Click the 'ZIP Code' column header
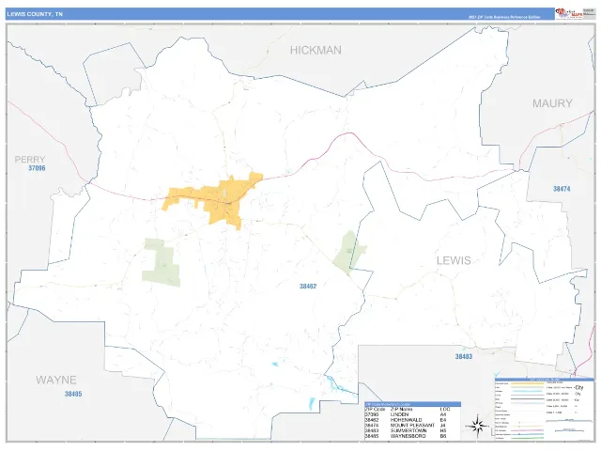The height and width of the screenshot is (451, 601). pos(375,410)
